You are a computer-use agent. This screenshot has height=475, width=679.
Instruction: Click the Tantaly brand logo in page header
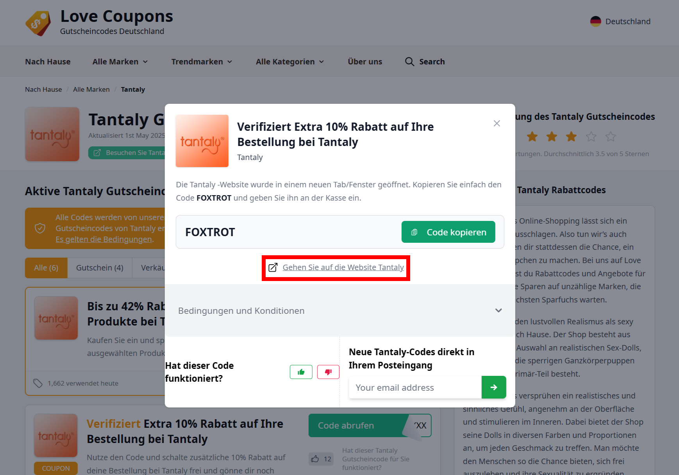coord(52,134)
